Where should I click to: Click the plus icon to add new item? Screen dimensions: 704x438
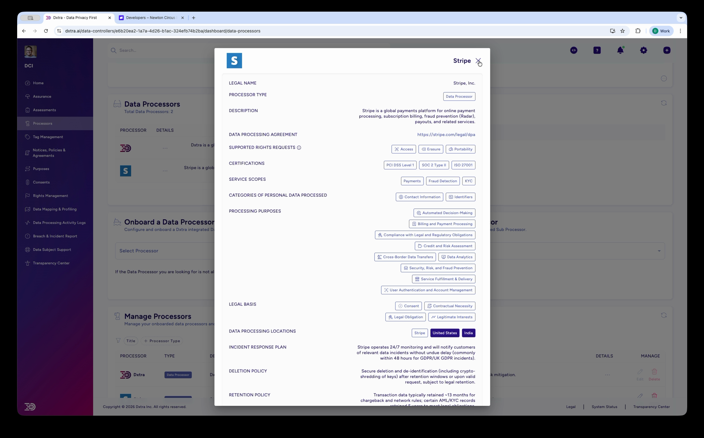pos(666,50)
